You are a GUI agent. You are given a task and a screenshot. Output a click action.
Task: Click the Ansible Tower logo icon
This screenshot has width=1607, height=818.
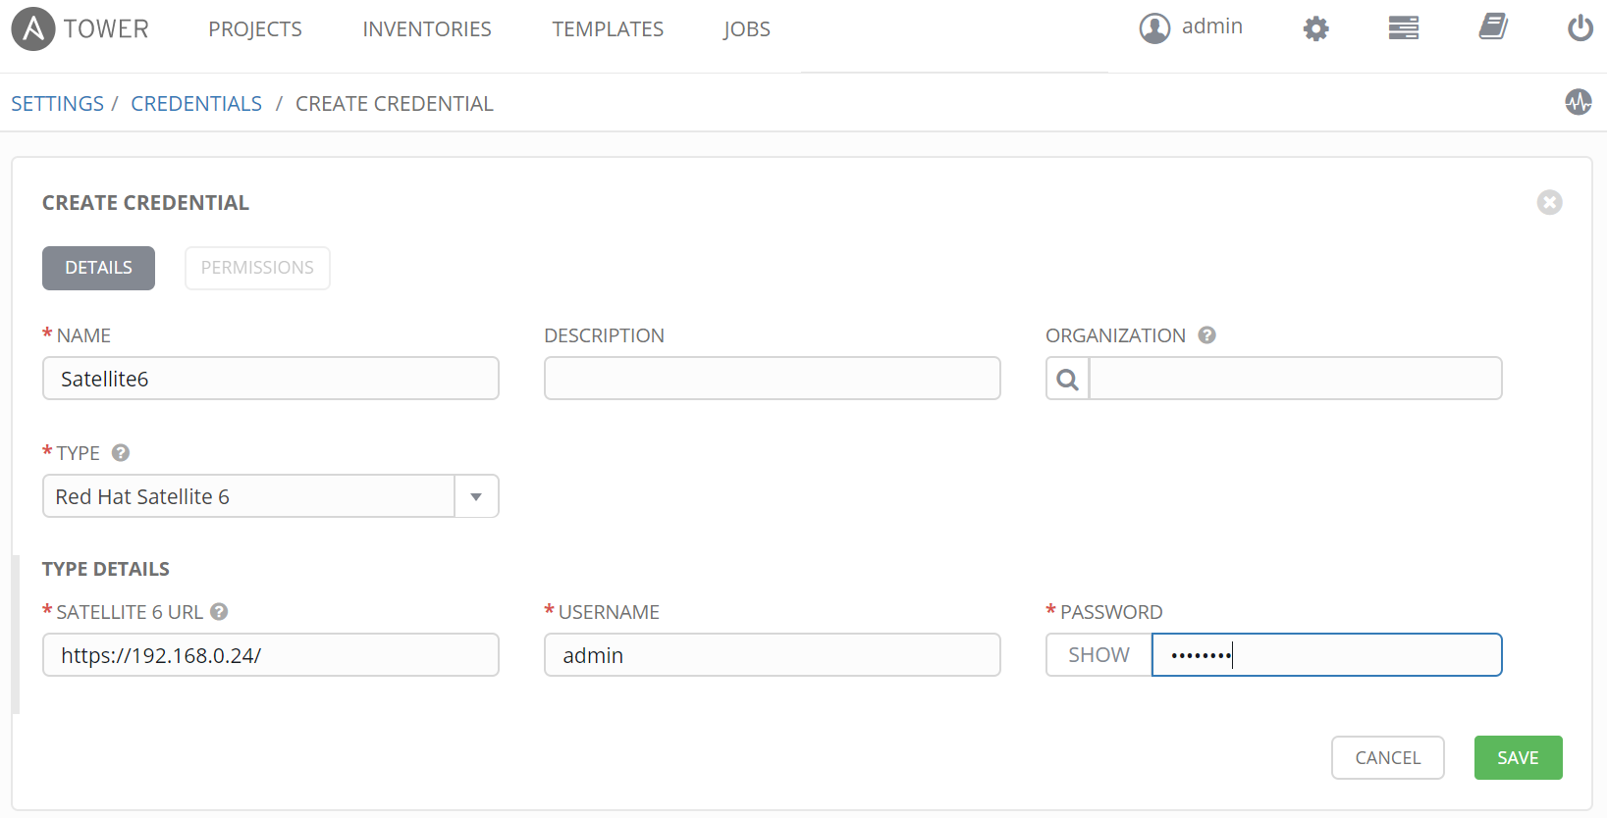pos(33,28)
